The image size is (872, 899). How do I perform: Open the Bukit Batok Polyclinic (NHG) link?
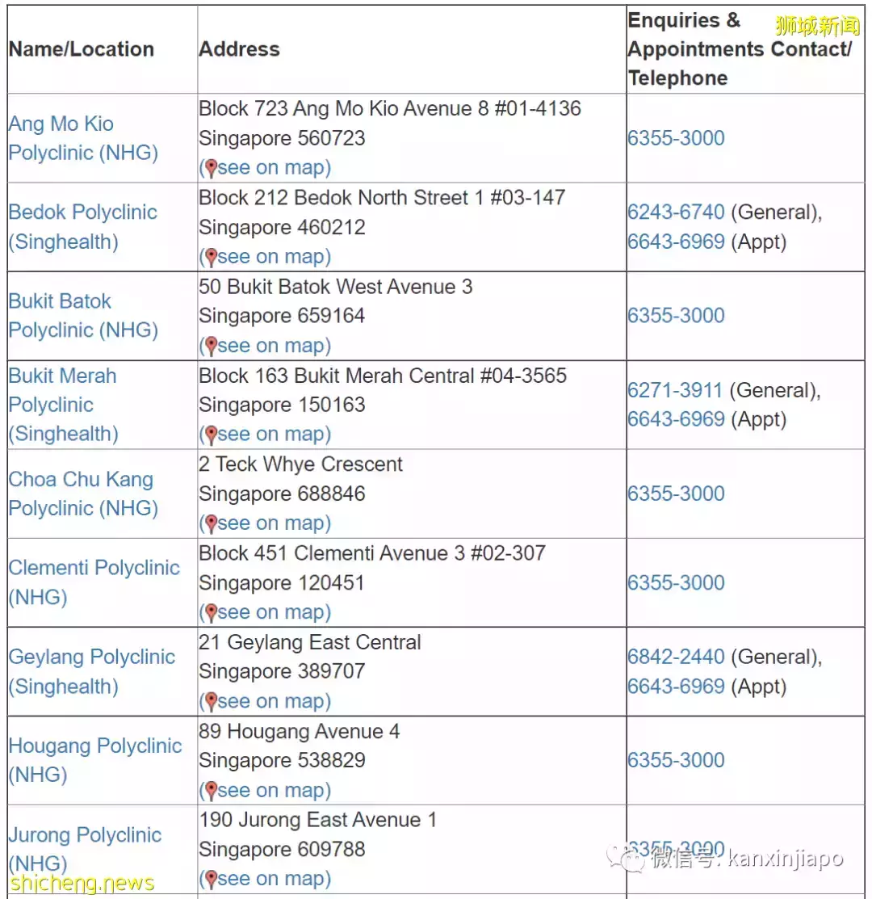82,316
